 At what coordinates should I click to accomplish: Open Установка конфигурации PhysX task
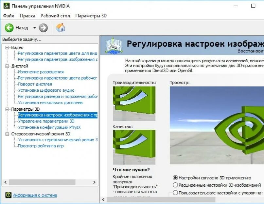(49, 127)
